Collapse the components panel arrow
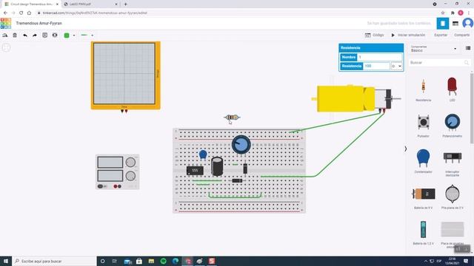Screen dimensions: 474x266 [x=406, y=149]
